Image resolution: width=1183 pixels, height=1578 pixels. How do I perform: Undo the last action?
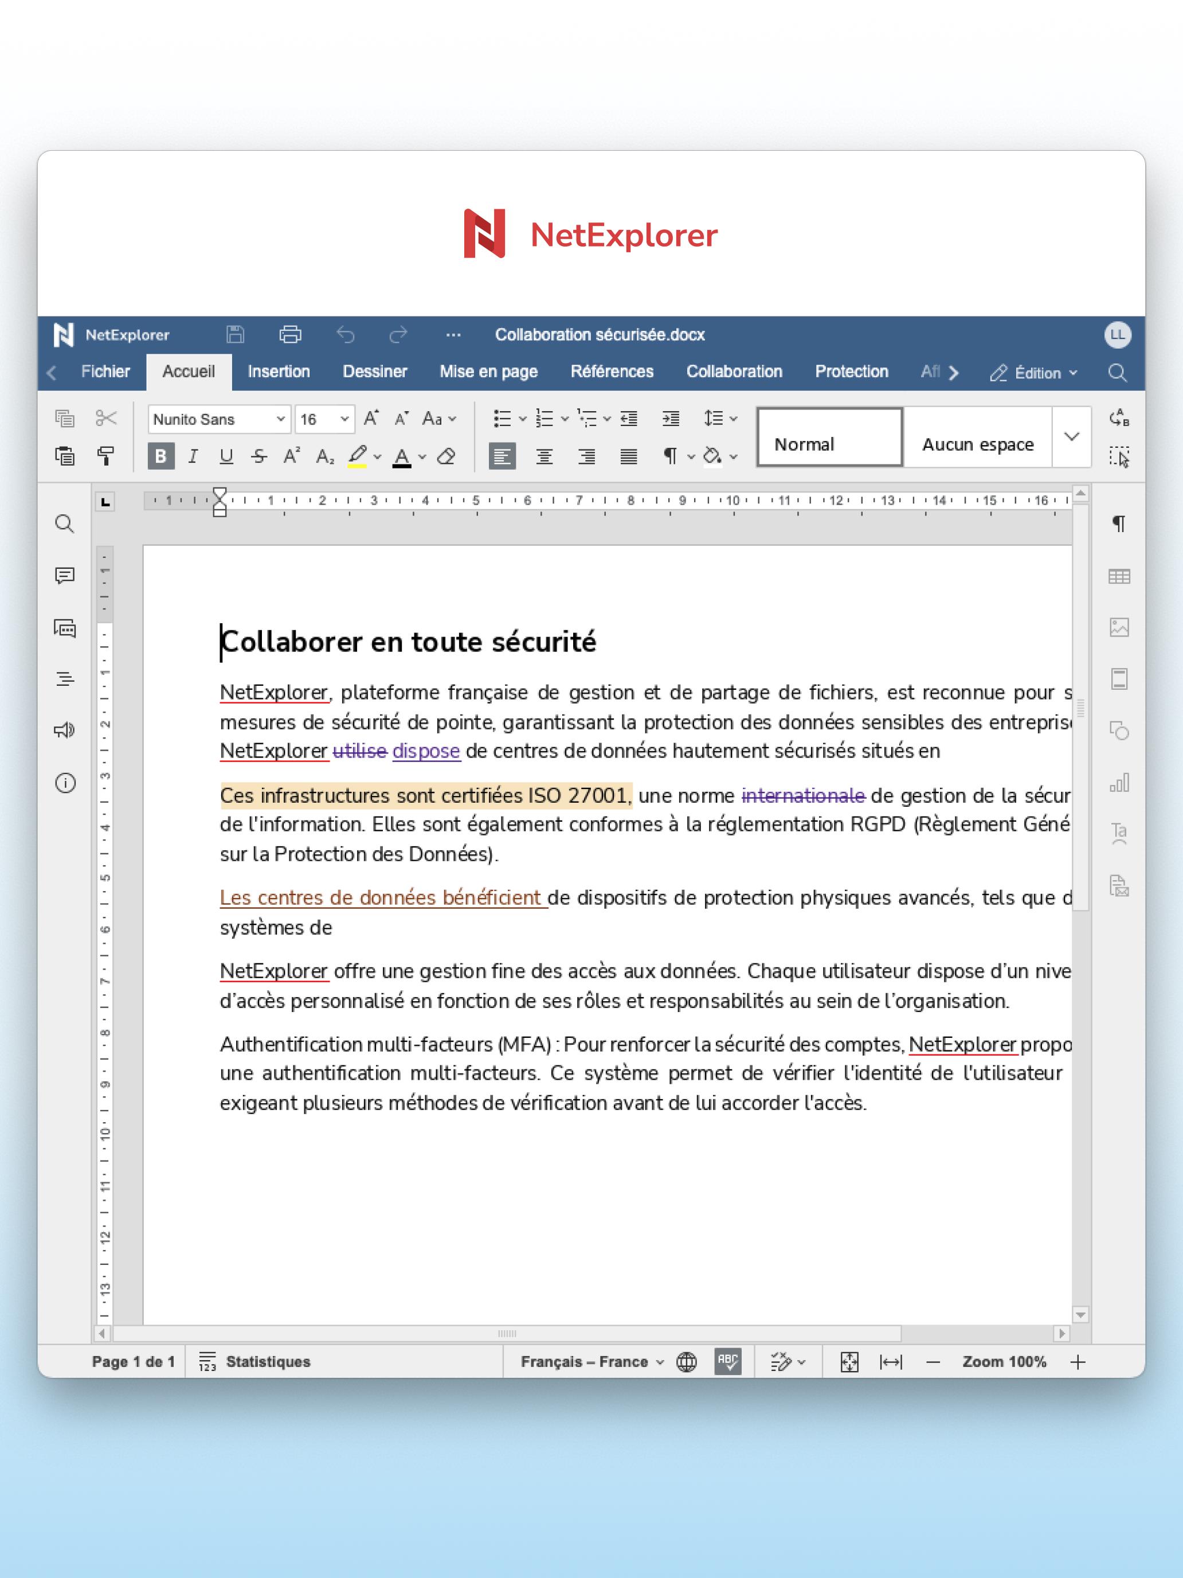coord(346,334)
